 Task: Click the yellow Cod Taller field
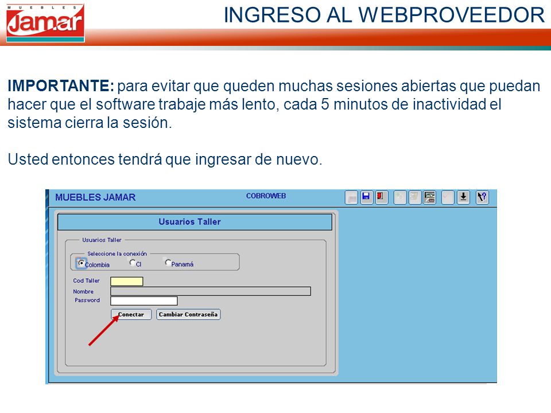click(x=126, y=281)
